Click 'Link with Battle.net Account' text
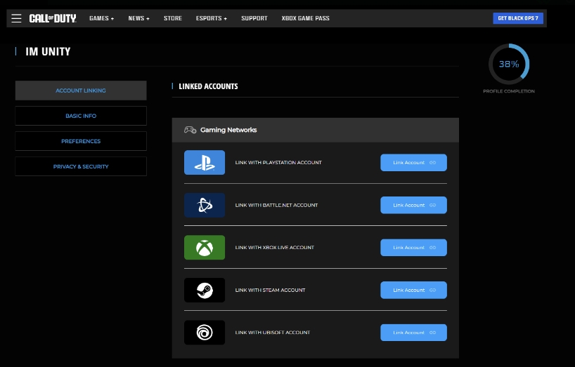This screenshot has height=367, width=575. tap(276, 206)
